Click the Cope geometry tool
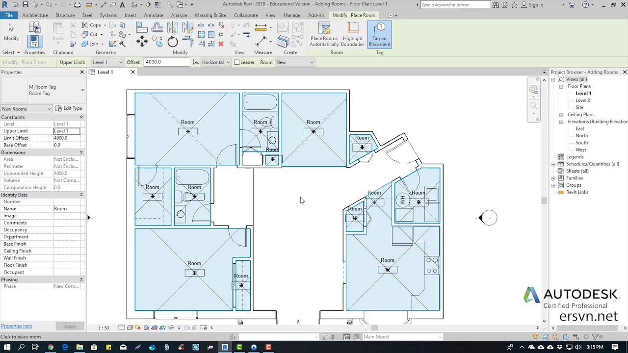 pyautogui.click(x=91, y=25)
